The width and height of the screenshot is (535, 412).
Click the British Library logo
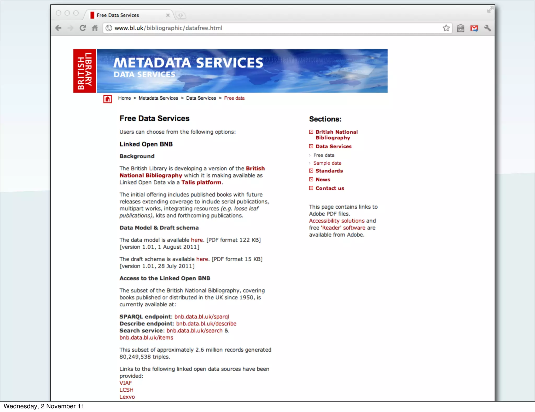[85, 71]
